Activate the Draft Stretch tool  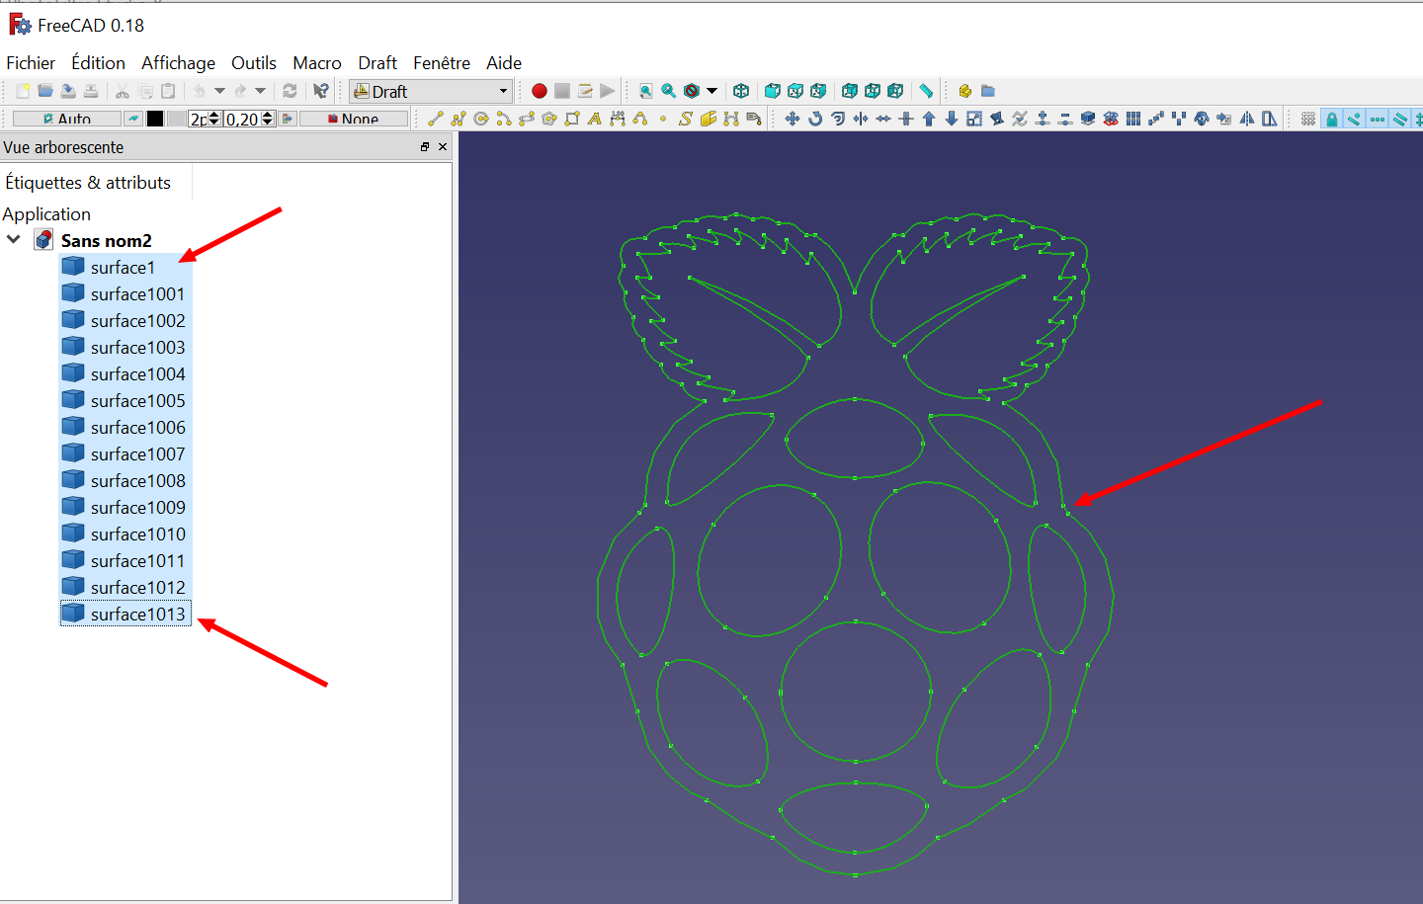[1270, 119]
